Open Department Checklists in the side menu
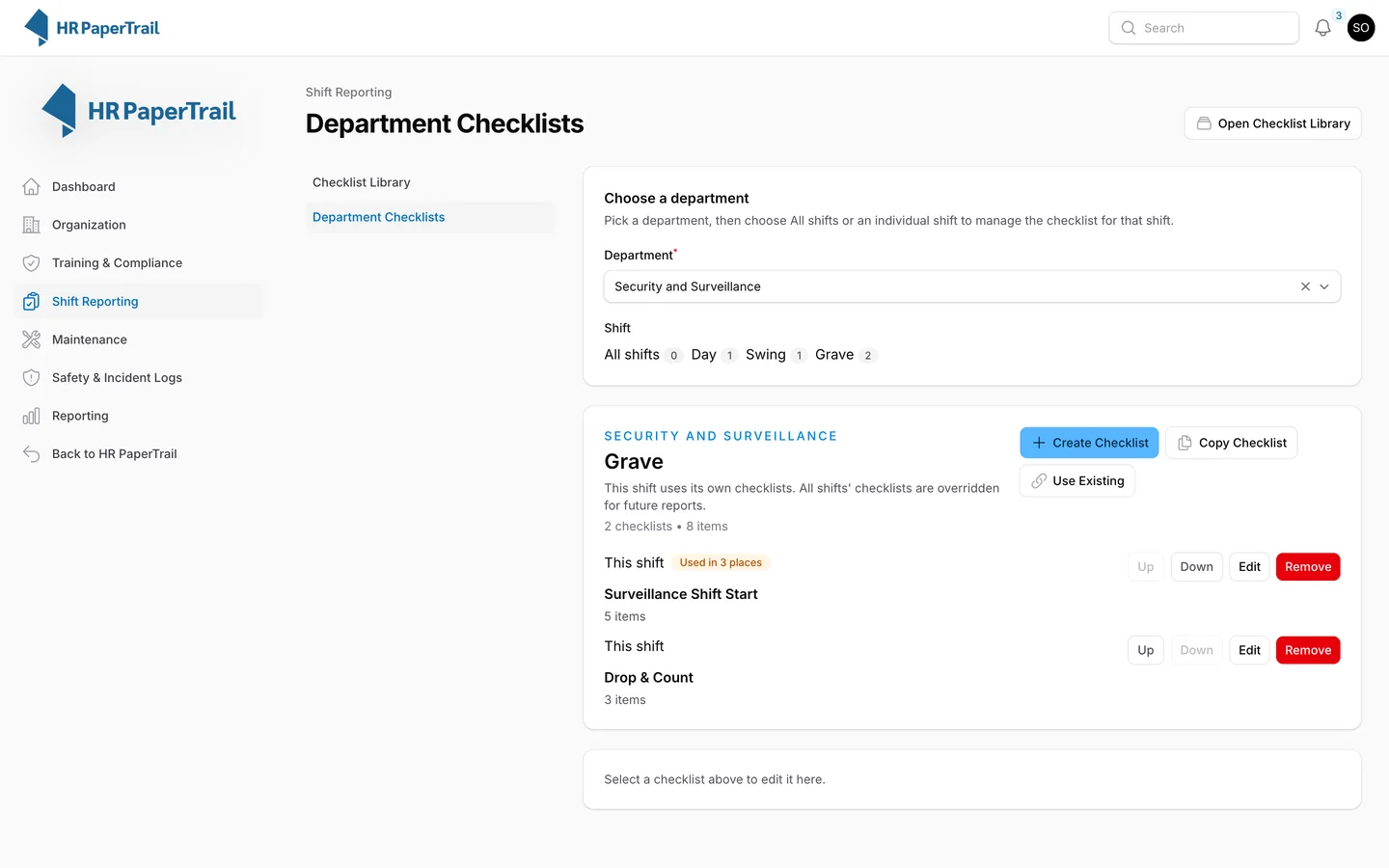Screen dimensions: 1389x868 point(429,217)
